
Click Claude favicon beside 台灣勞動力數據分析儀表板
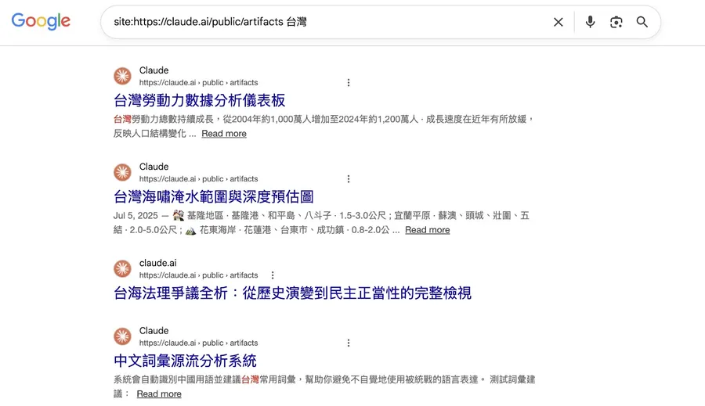tap(122, 76)
